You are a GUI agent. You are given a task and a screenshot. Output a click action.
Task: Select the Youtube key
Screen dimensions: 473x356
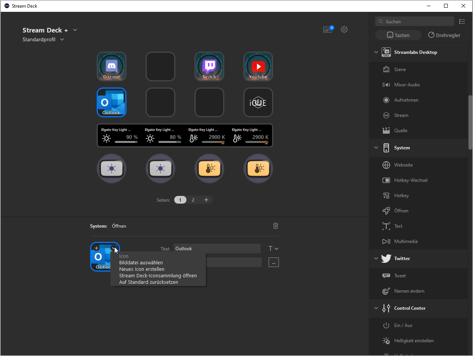pyautogui.click(x=258, y=66)
